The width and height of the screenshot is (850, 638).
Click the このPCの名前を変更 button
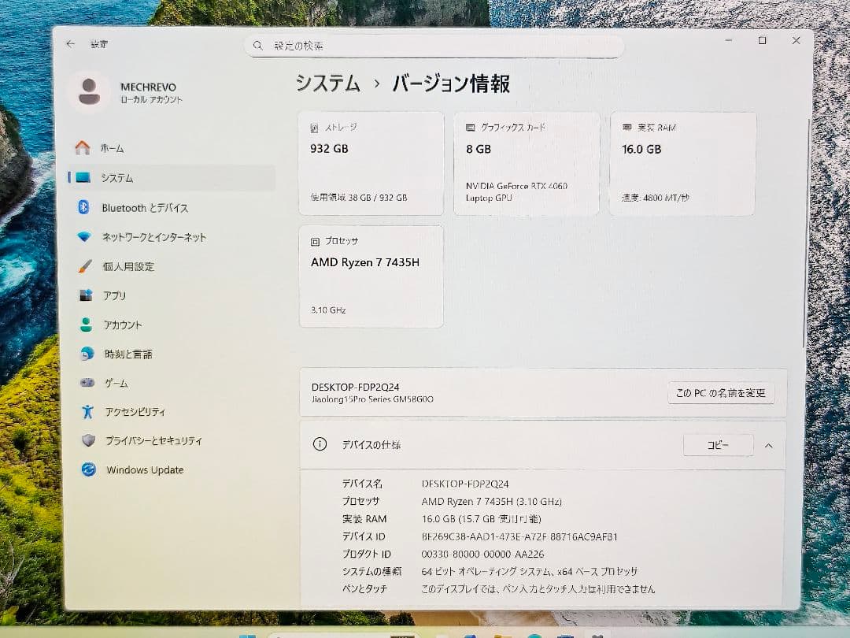[720, 393]
